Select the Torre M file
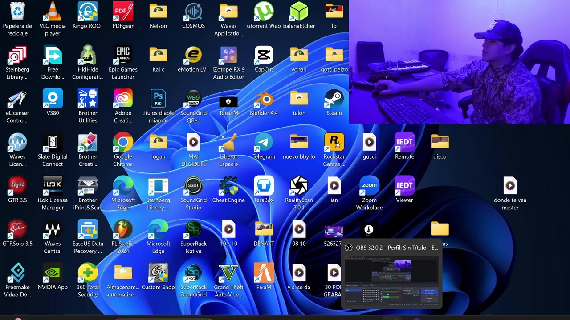 tap(228, 101)
